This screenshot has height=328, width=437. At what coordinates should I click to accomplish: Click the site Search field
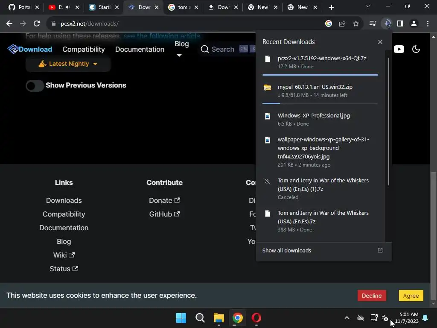(x=227, y=50)
